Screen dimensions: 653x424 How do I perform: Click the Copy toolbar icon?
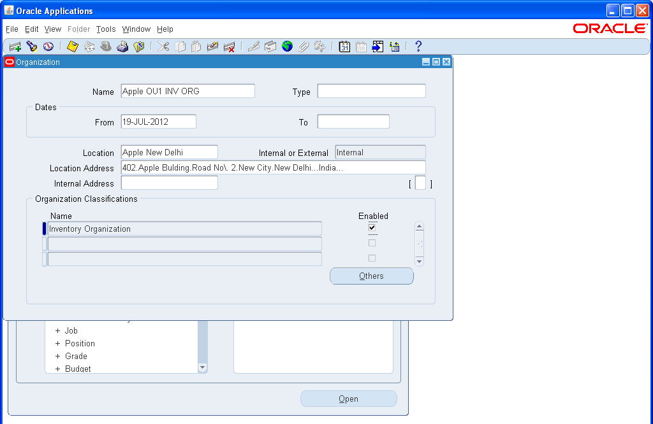[180, 46]
